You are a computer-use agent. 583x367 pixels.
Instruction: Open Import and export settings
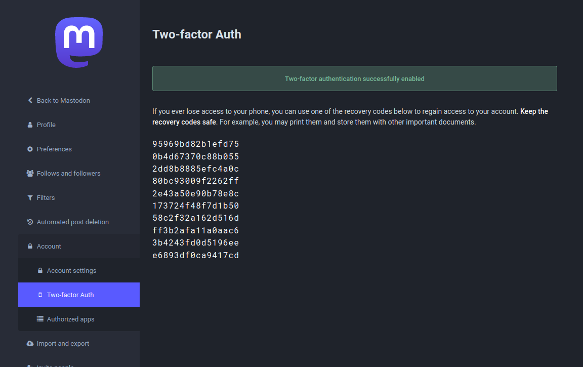pos(63,343)
